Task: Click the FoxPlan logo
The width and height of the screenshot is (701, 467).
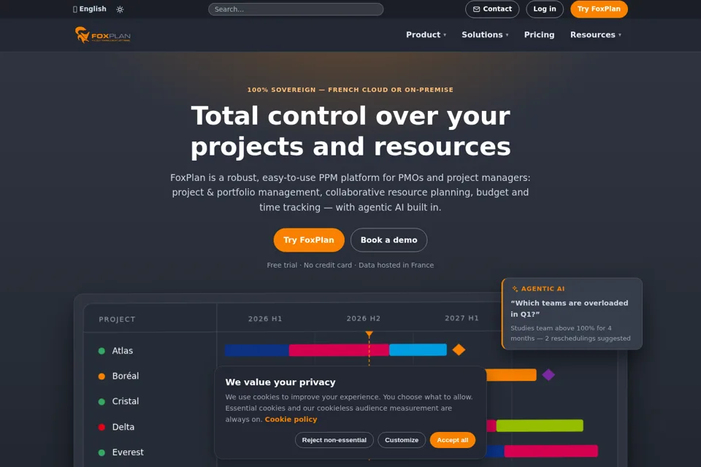Action: coord(103,35)
